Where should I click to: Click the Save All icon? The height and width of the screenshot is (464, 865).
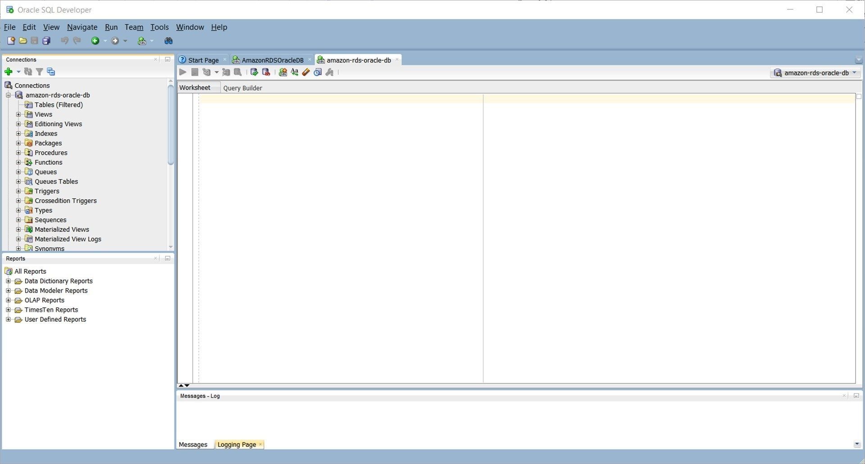point(46,41)
